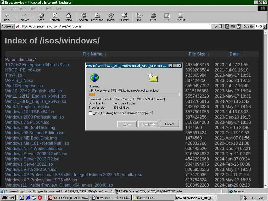Print the page via Print icon
The width and height of the screenshot is (268, 201).
pyautogui.click(x=153, y=17)
